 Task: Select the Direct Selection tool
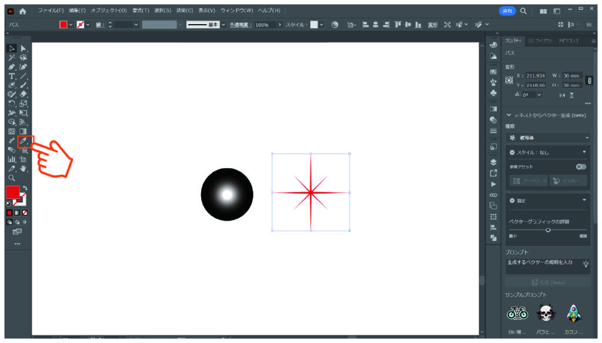(x=24, y=48)
